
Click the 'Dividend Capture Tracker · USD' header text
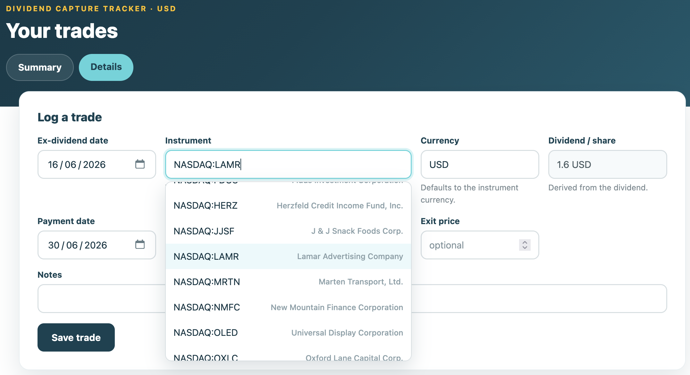(91, 9)
